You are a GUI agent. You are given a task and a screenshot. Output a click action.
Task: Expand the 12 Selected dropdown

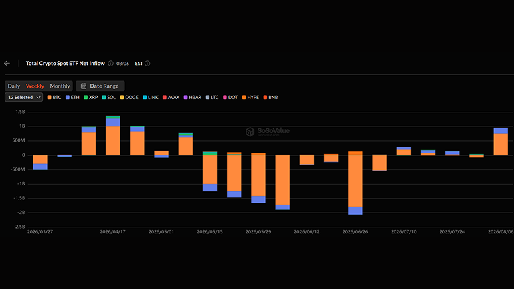23,97
